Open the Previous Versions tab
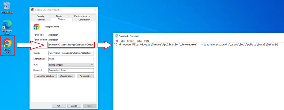The width and height of the screenshot is (284, 110). 82,16
